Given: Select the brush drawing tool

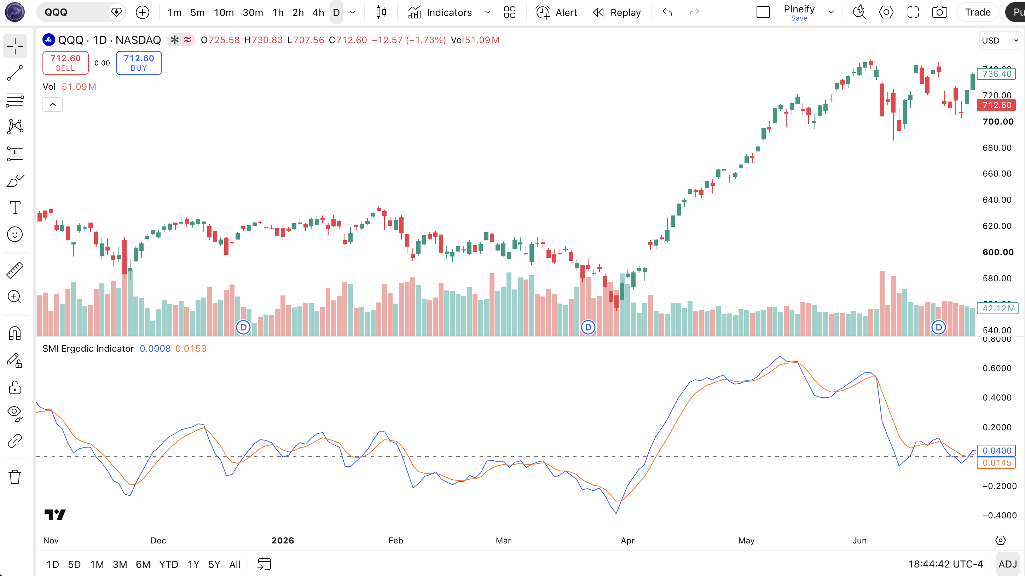Looking at the screenshot, I should (15, 181).
